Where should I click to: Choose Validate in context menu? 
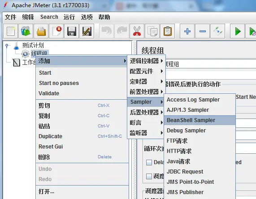point(81,93)
